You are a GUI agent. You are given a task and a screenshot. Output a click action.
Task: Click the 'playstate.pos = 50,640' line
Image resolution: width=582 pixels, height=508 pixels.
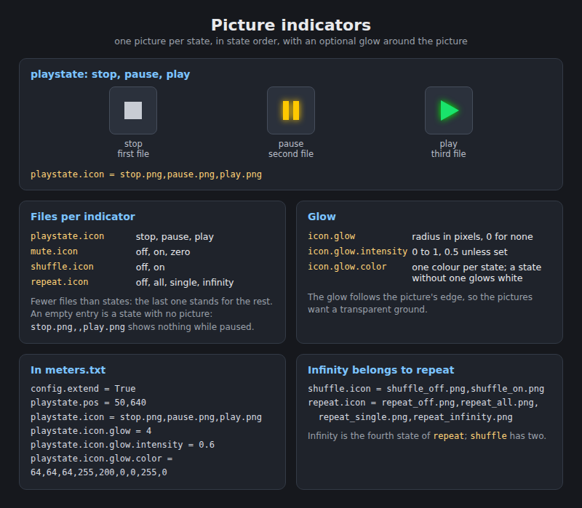point(88,403)
